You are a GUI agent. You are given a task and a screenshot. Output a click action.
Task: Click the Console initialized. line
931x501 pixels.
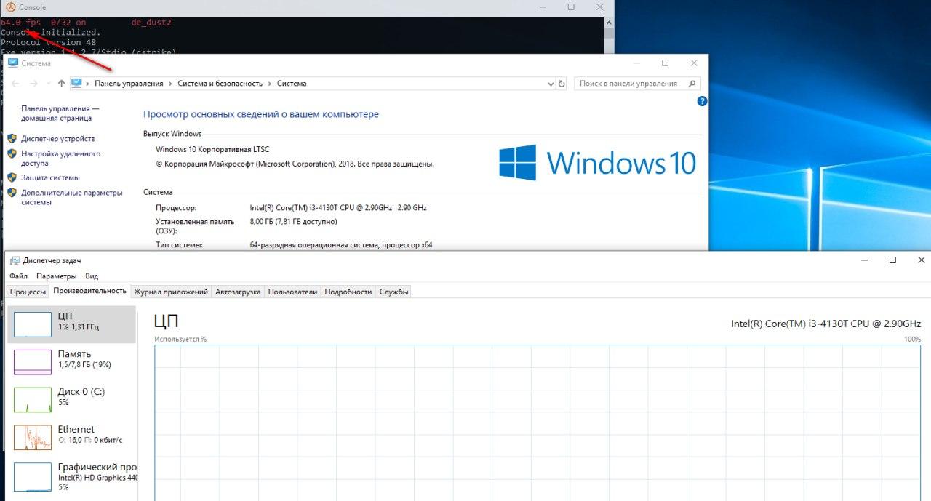pos(51,33)
